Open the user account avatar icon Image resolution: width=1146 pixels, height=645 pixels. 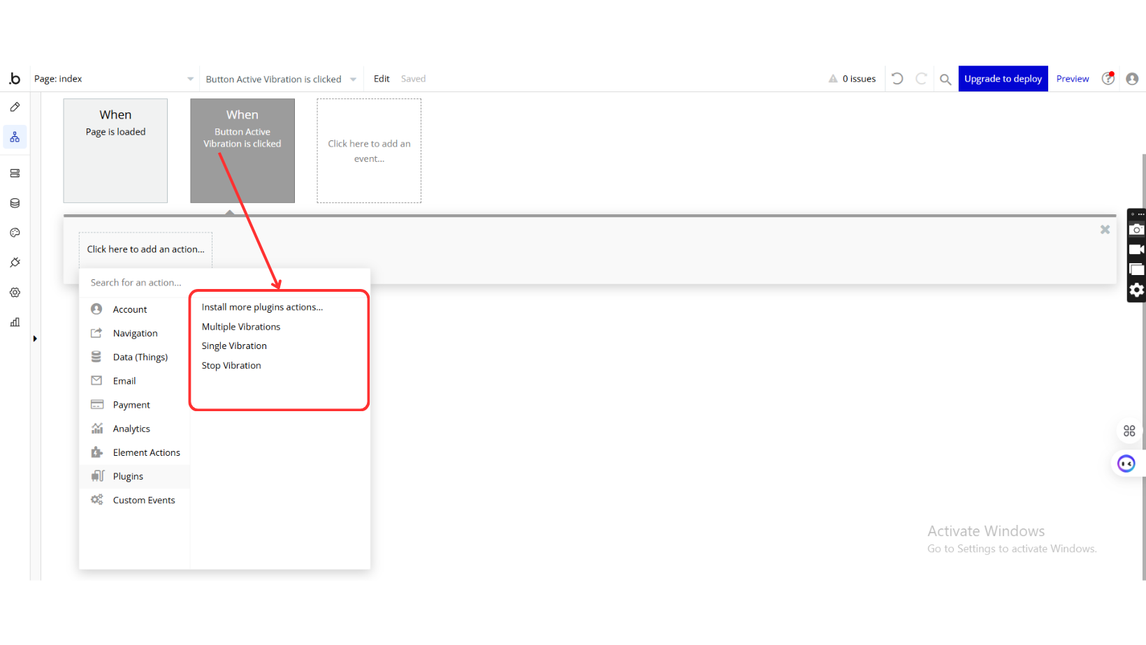[x=1132, y=79]
